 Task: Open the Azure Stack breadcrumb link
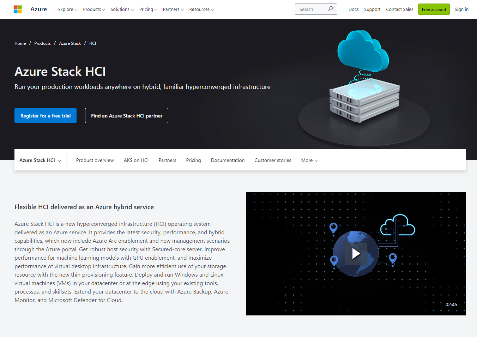click(x=70, y=43)
